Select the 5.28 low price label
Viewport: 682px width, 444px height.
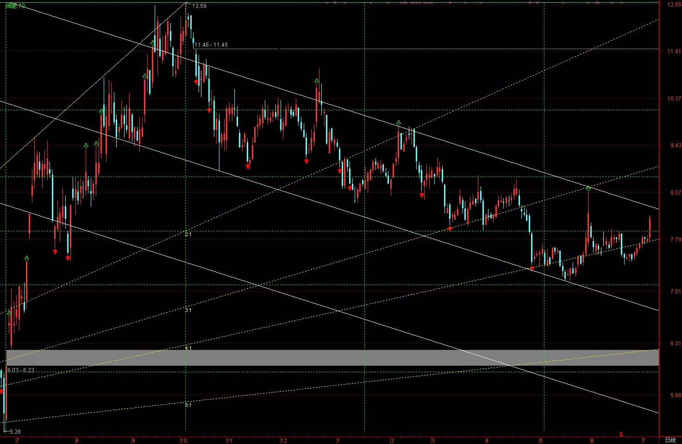point(14,431)
